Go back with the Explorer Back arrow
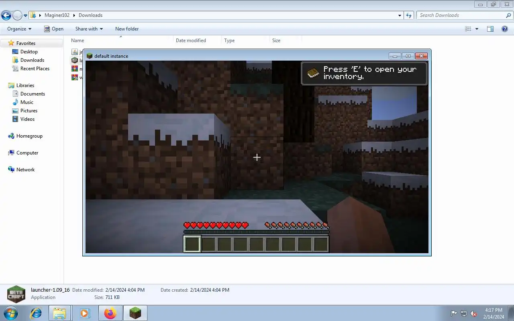This screenshot has width=514, height=321. (6, 16)
